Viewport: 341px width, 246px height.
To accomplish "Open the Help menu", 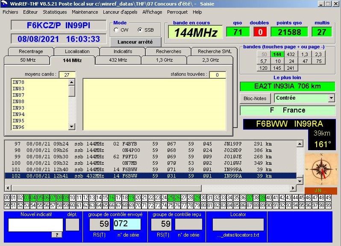I will point(197,12).
